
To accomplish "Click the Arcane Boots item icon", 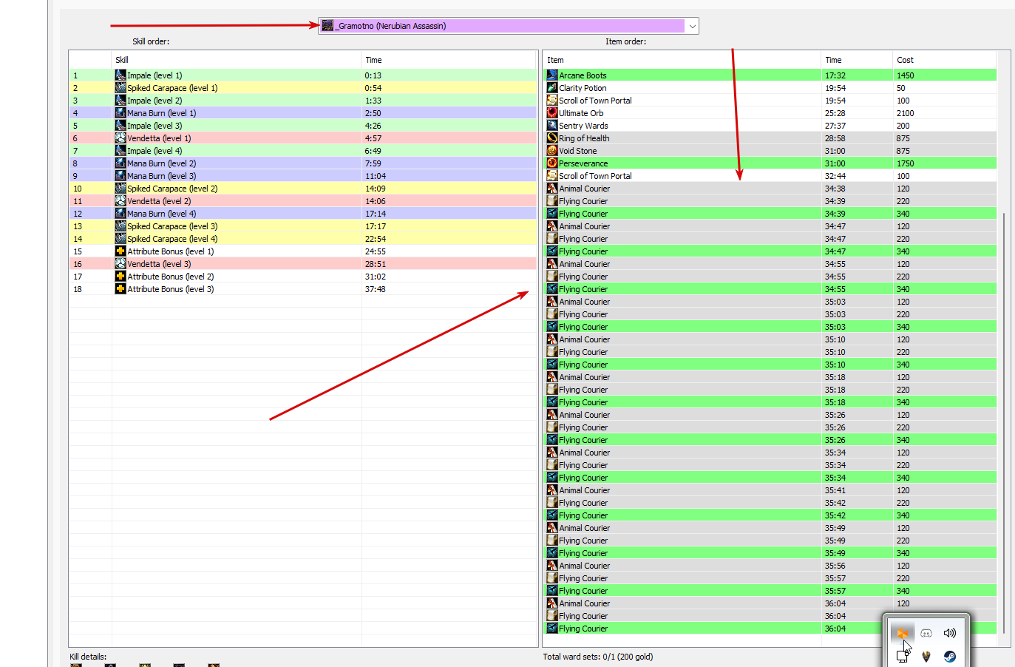I will (552, 75).
